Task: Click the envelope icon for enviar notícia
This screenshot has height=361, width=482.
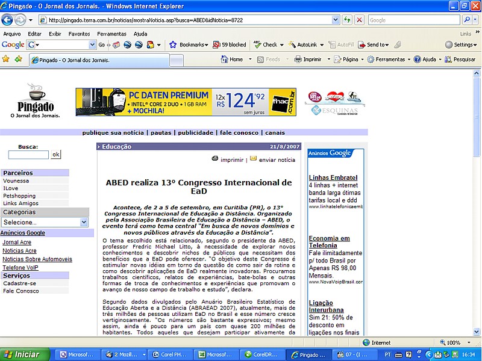Action: tap(253, 159)
